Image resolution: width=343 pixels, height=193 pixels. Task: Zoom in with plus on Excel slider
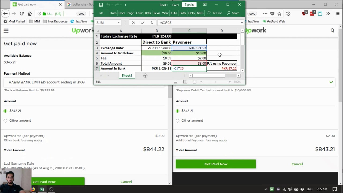click(230, 82)
